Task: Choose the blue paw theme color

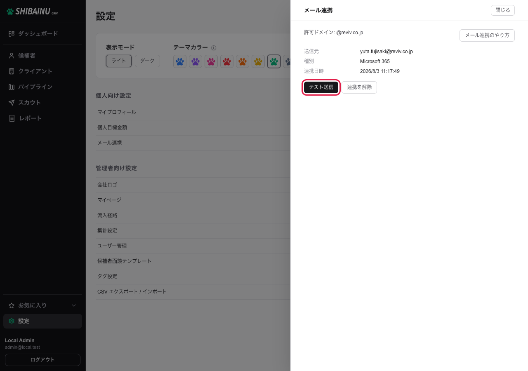Action: (x=180, y=61)
